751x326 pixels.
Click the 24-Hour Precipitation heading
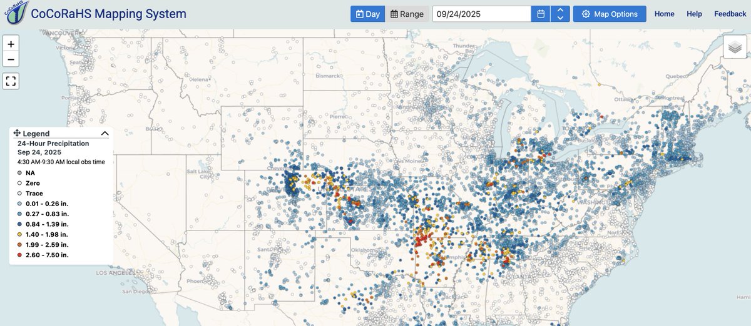(53, 143)
